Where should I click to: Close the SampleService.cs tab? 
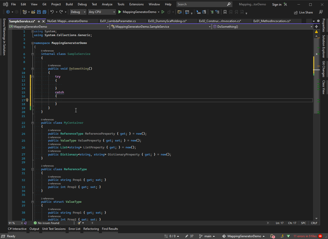pyautogui.click(x=43, y=21)
